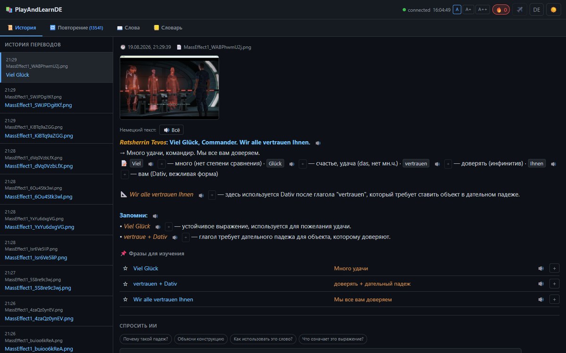566x353 pixels.
Task: Choose the 'Объясни конструкцию' suggestion
Action: point(201,339)
